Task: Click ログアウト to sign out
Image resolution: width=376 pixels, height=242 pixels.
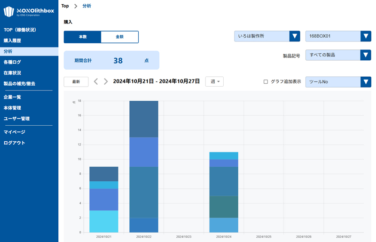Action: pos(14,143)
